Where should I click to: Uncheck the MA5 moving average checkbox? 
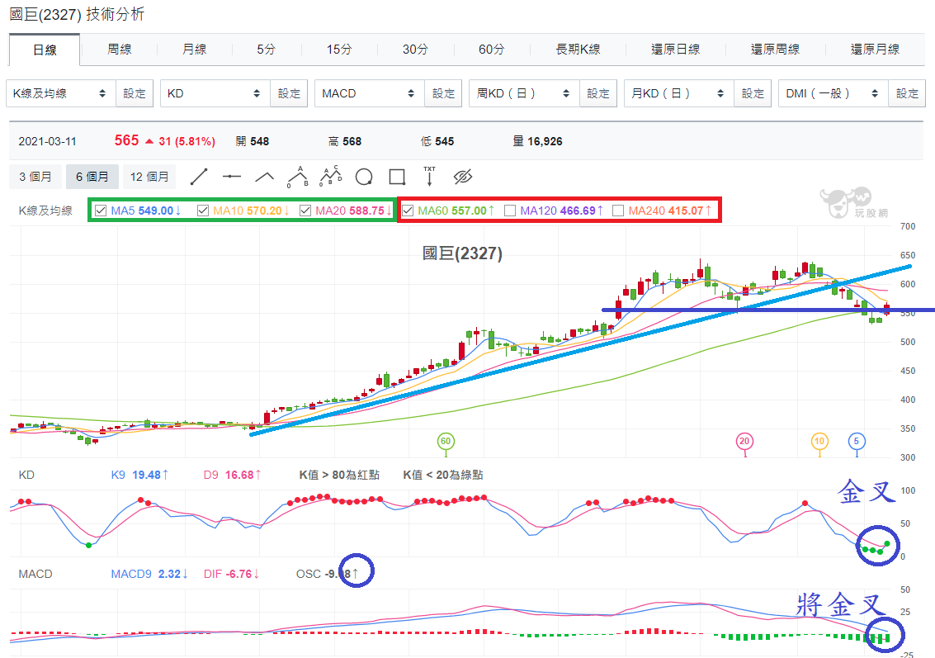(101, 211)
